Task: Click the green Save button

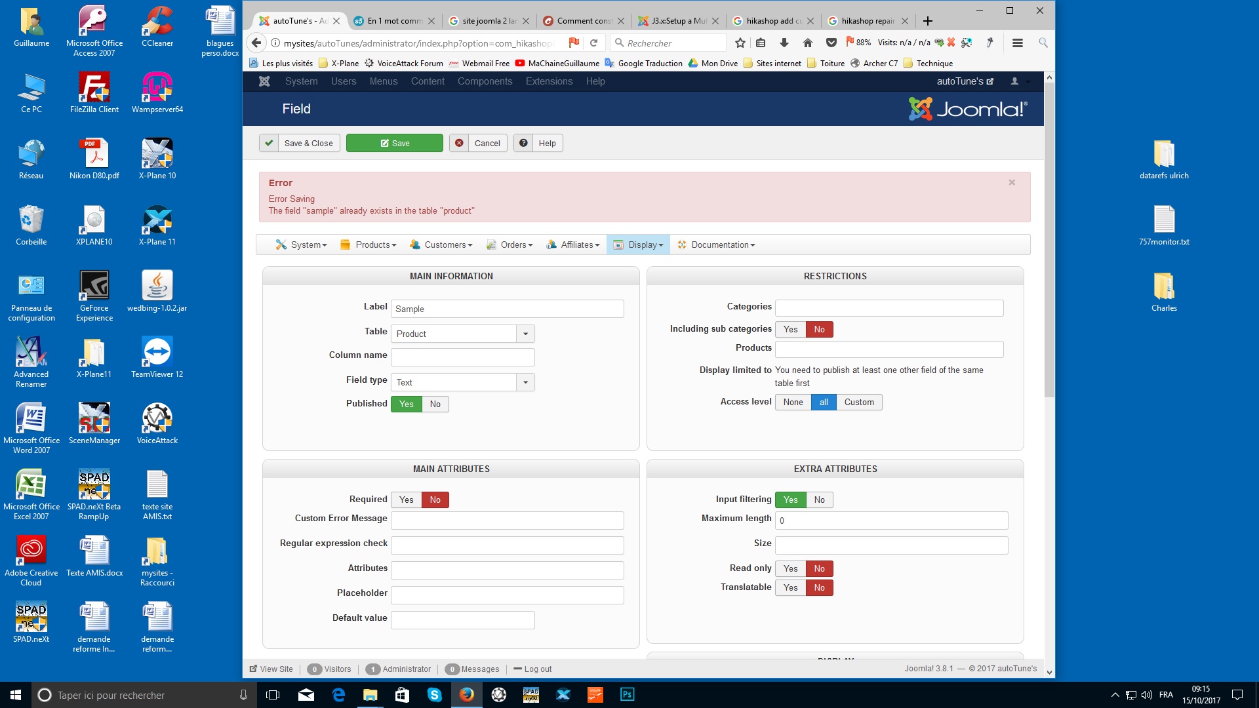Action: pyautogui.click(x=394, y=143)
